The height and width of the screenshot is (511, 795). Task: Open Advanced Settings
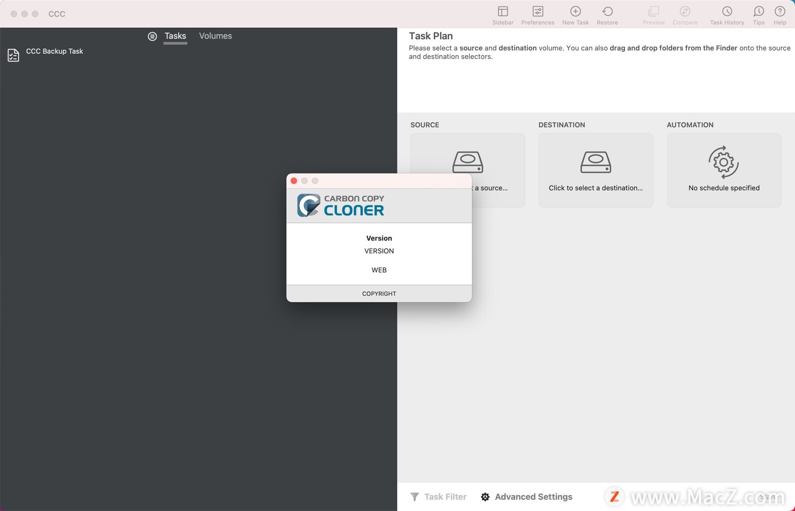pyautogui.click(x=527, y=497)
